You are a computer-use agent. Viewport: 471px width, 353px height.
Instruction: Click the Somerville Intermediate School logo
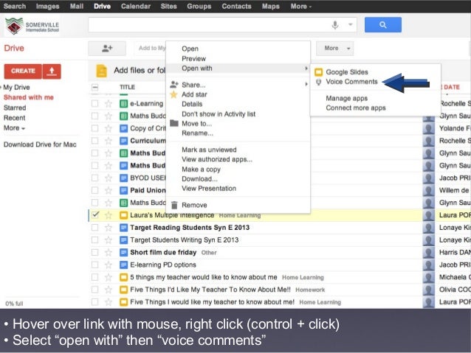point(32,27)
